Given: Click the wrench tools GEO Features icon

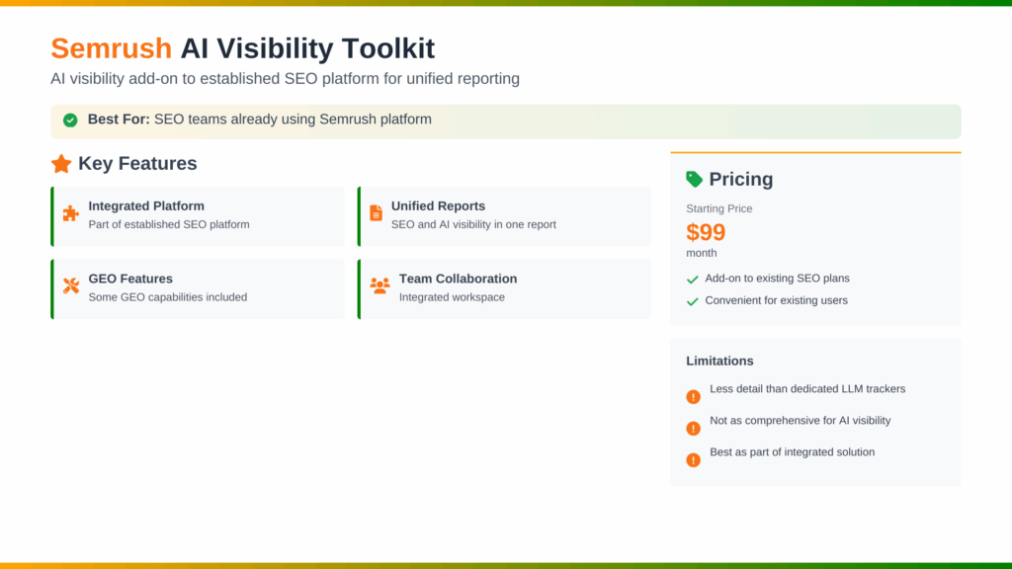Looking at the screenshot, I should (70, 285).
